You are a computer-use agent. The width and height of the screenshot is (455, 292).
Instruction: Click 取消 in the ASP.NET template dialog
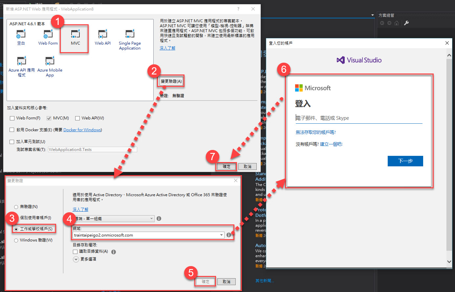(248, 167)
